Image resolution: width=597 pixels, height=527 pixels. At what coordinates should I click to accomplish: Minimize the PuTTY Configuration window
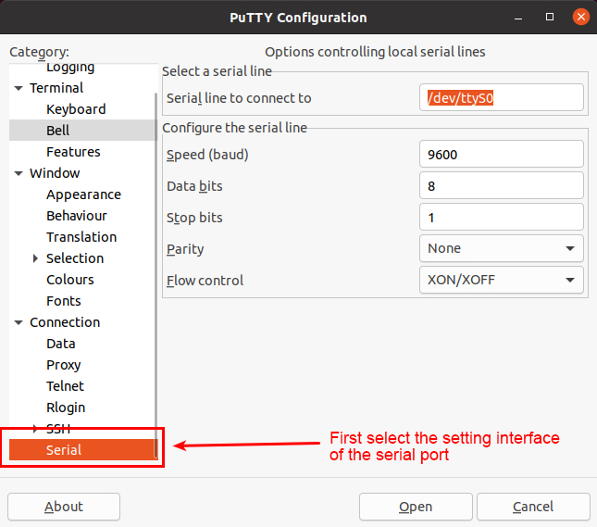[518, 18]
